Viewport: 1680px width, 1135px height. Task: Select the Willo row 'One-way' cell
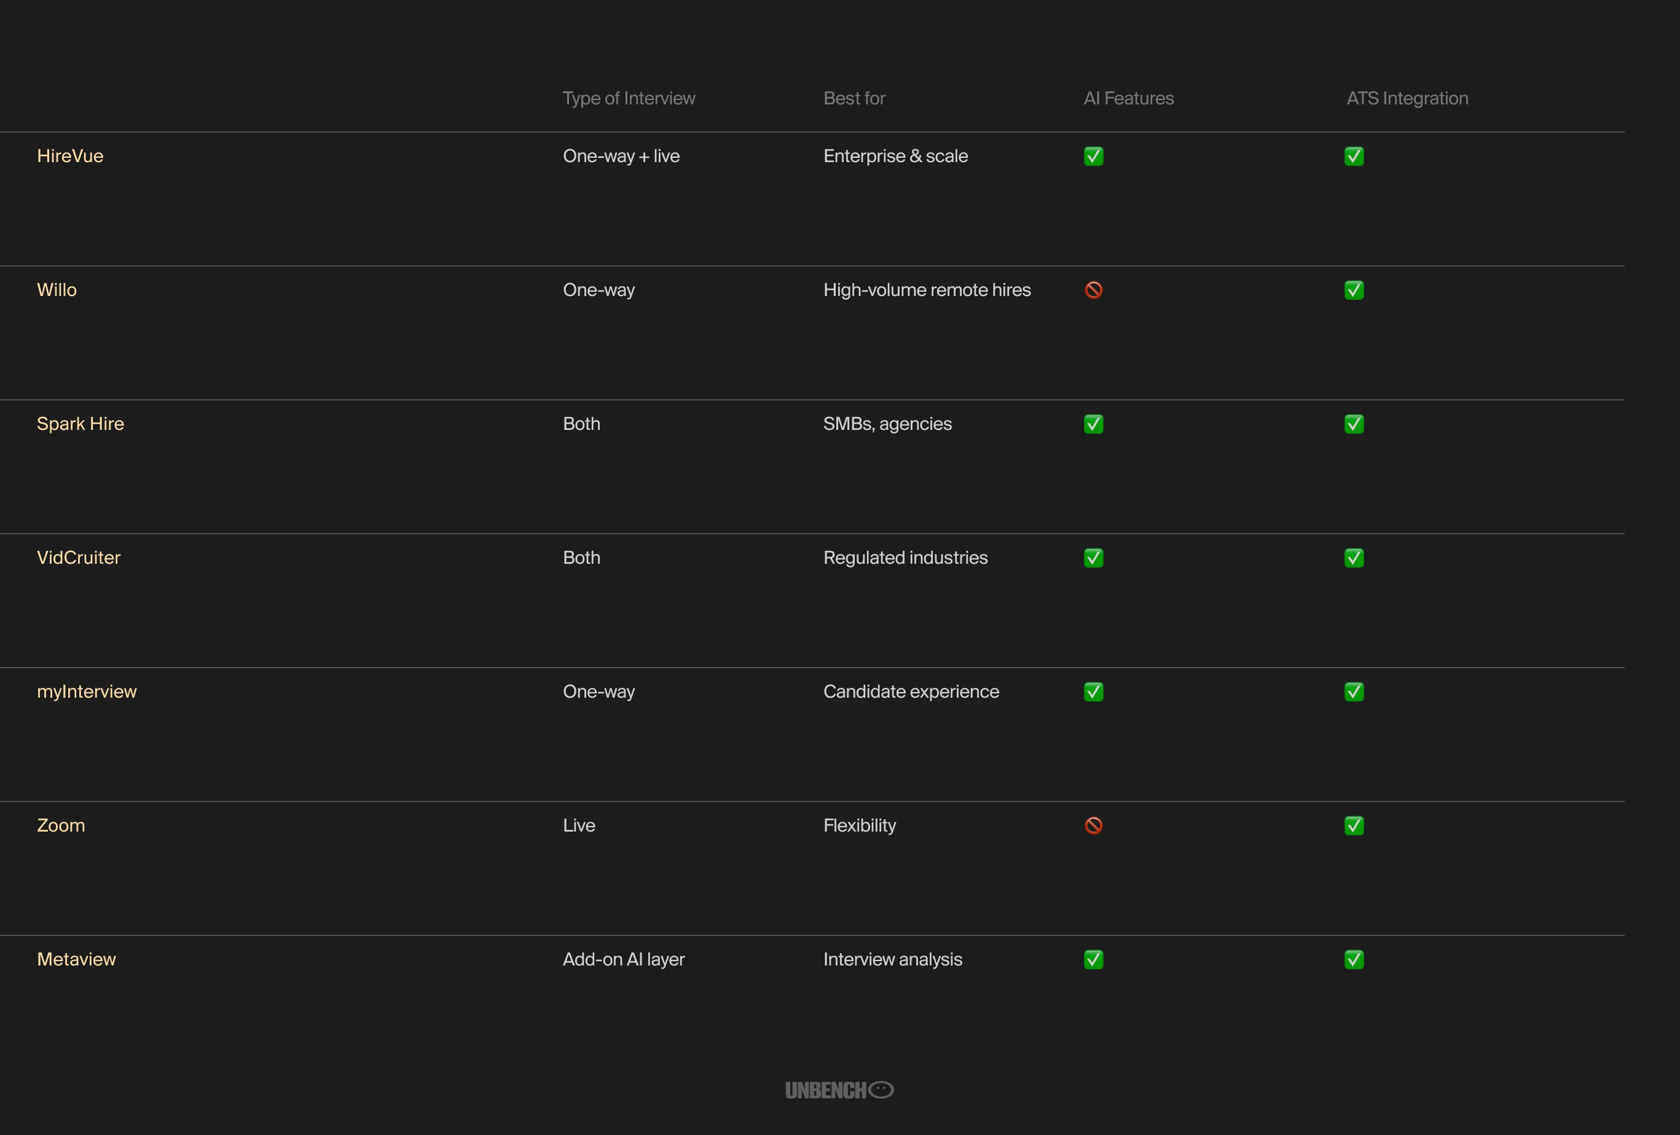coord(599,290)
